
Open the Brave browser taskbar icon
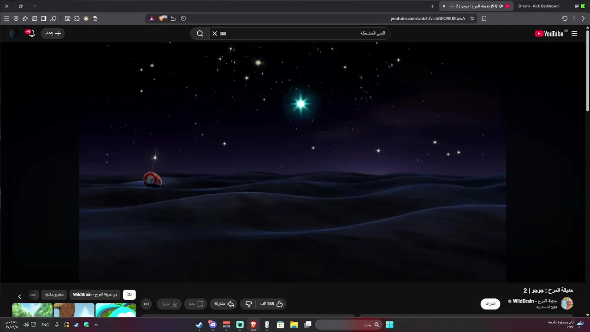click(x=253, y=325)
